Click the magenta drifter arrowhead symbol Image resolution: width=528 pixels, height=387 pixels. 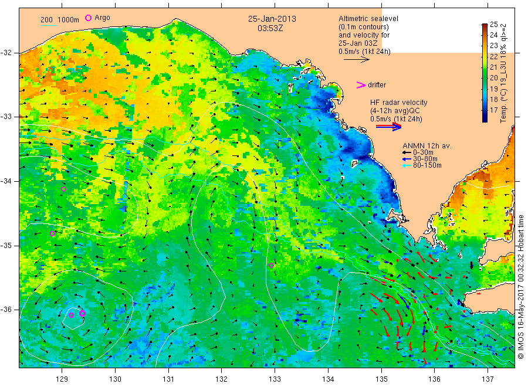click(x=361, y=85)
